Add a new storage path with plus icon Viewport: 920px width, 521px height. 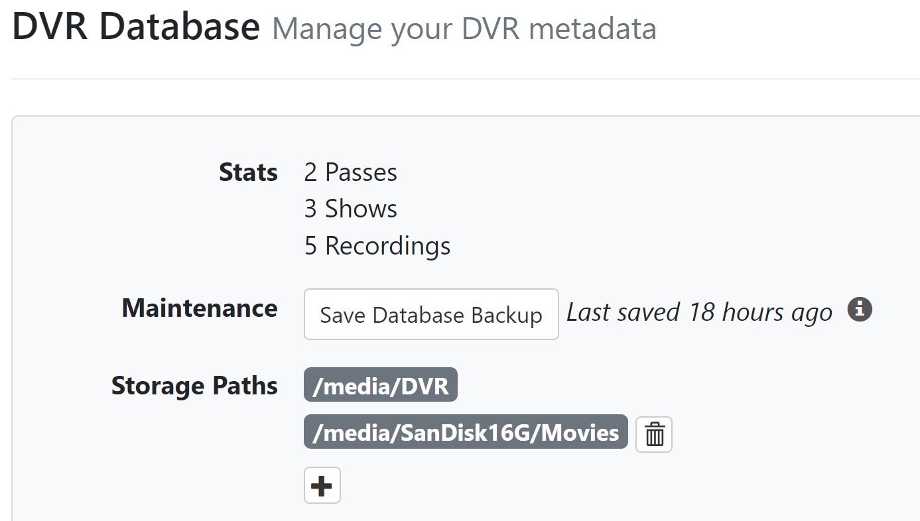322,486
